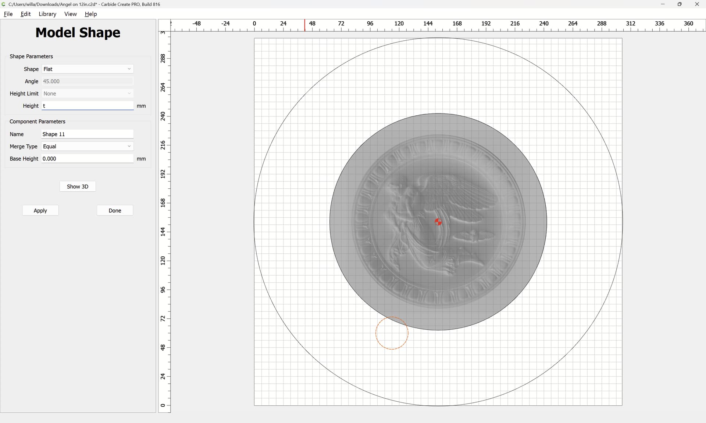Screen dimensions: 706x423
Task: Click the red origin marker at circle center
Action: pyautogui.click(x=438, y=222)
